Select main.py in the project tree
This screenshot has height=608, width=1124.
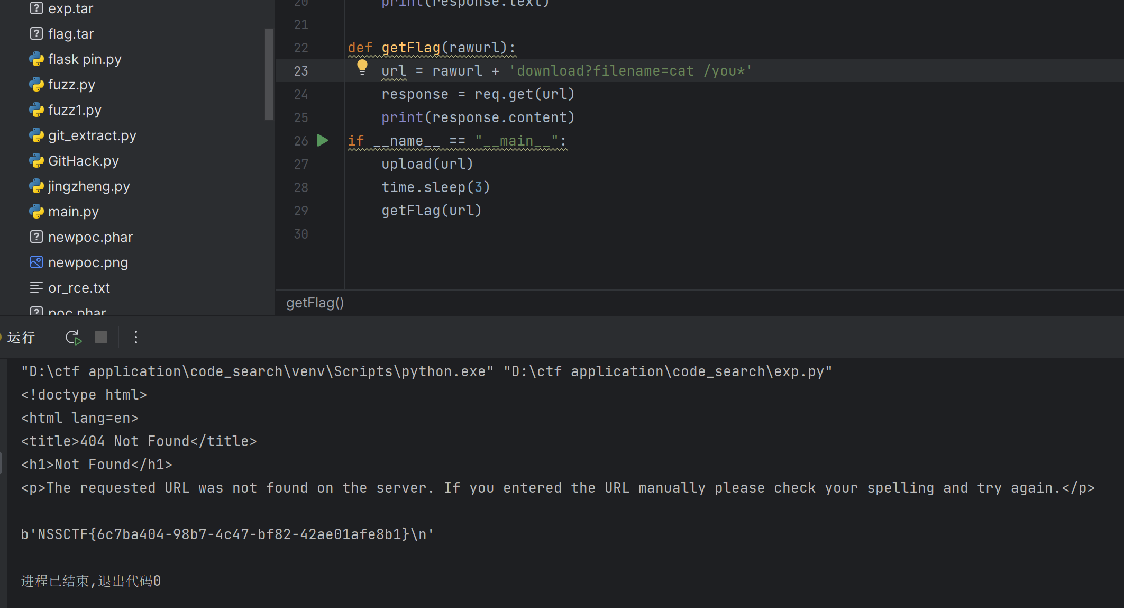click(74, 212)
